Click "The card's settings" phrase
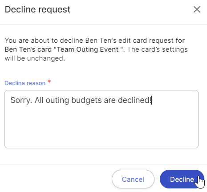 [x=157, y=49]
